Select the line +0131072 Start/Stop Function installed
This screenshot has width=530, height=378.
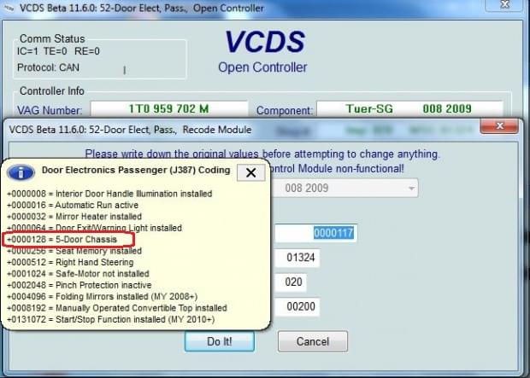click(x=111, y=319)
